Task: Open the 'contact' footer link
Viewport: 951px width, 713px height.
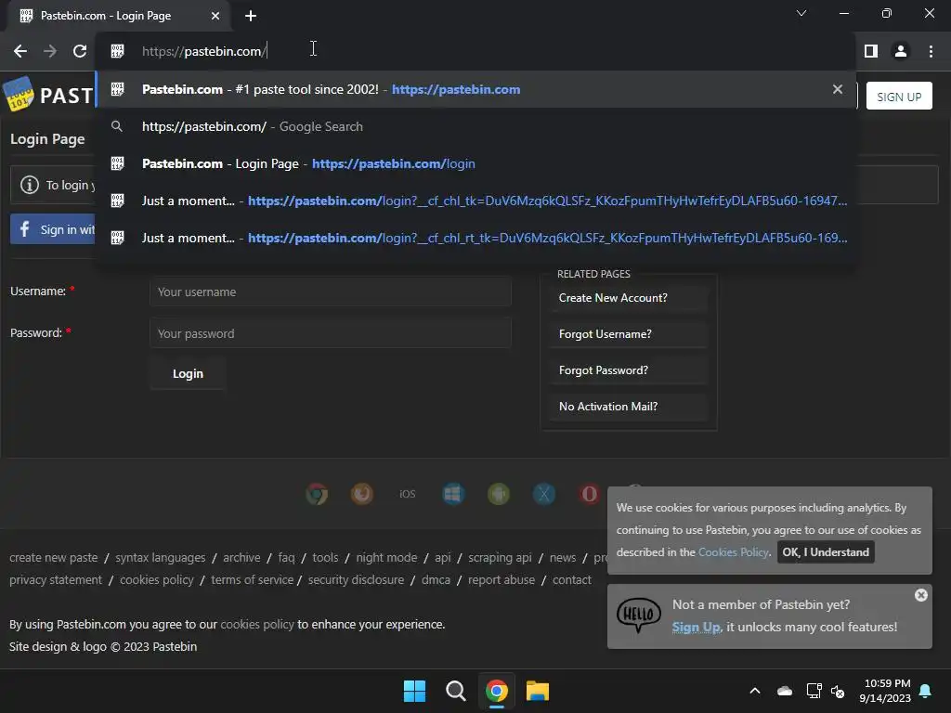Action: click(572, 579)
